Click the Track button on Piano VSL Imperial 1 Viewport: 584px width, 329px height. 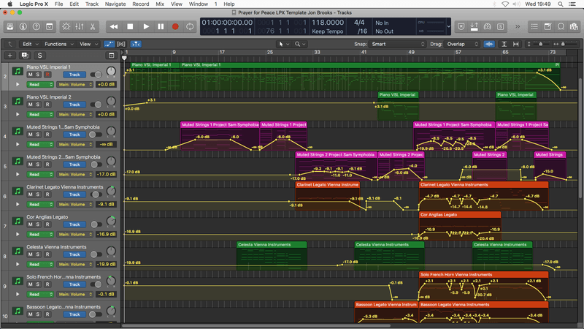click(74, 75)
